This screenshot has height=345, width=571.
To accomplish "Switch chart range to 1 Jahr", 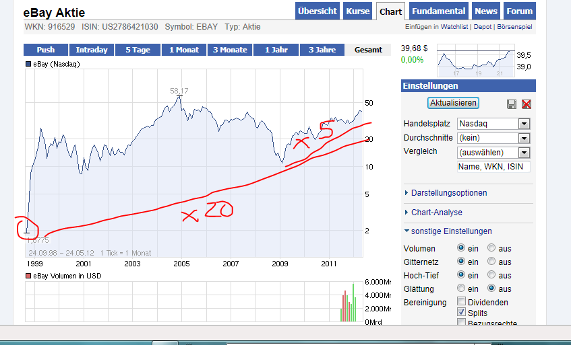I will click(x=276, y=50).
